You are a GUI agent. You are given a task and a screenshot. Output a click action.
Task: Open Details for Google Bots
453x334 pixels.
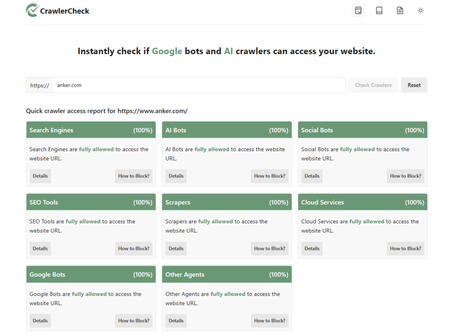40,321
